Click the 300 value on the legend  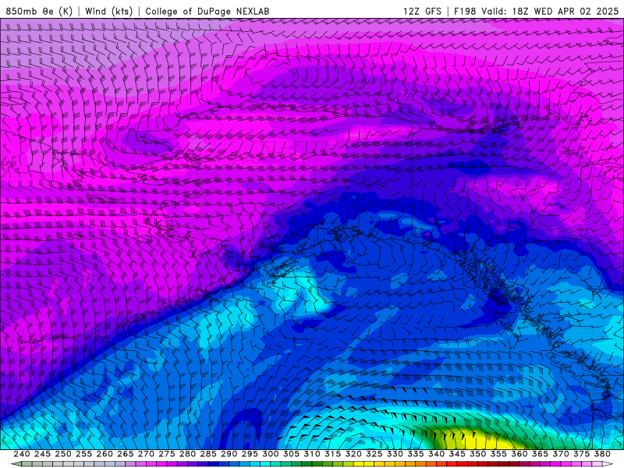(270, 454)
